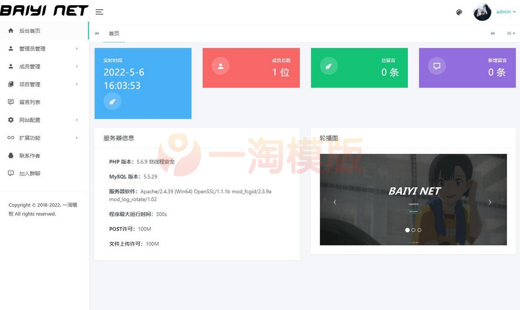The width and height of the screenshot is (520, 310).
Task: Click the scroll-tabs-right icon on tab bar
Action: tap(493, 33)
